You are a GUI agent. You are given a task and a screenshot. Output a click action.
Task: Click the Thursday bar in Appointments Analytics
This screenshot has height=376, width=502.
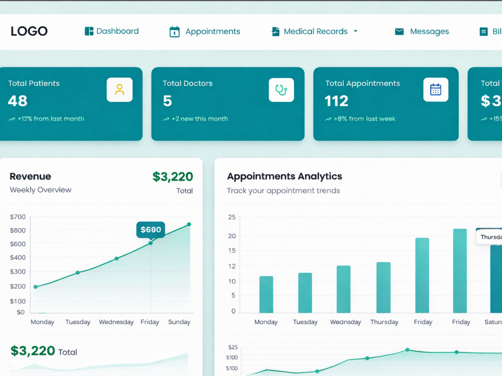(384, 287)
